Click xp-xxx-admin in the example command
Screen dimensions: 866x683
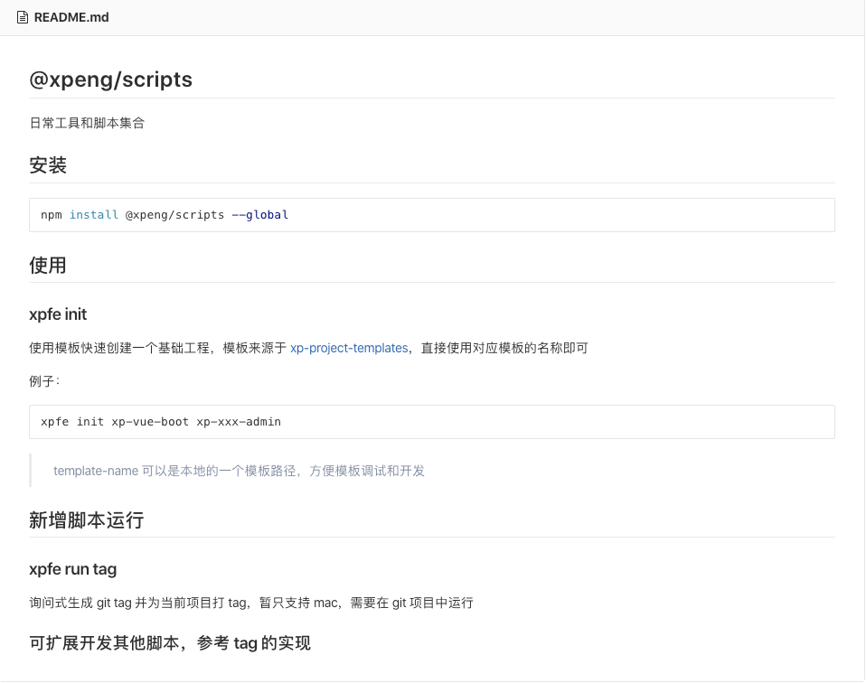click(239, 422)
